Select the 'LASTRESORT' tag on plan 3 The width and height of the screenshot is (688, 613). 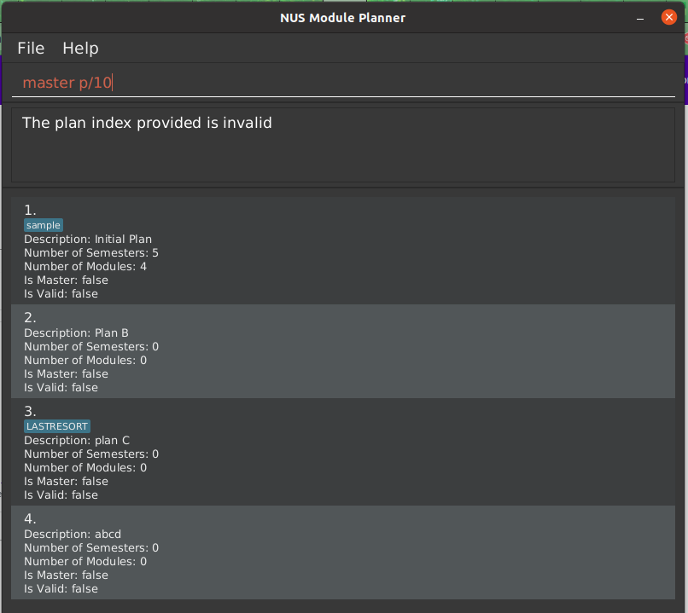[x=57, y=426]
